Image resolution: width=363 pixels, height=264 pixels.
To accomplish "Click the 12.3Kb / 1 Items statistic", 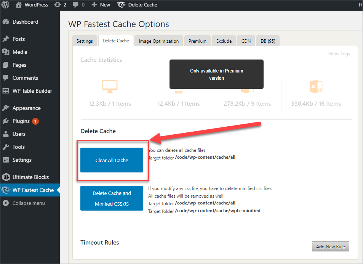I will pyautogui.click(x=110, y=104).
